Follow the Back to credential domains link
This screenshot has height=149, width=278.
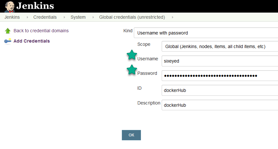click(x=41, y=31)
